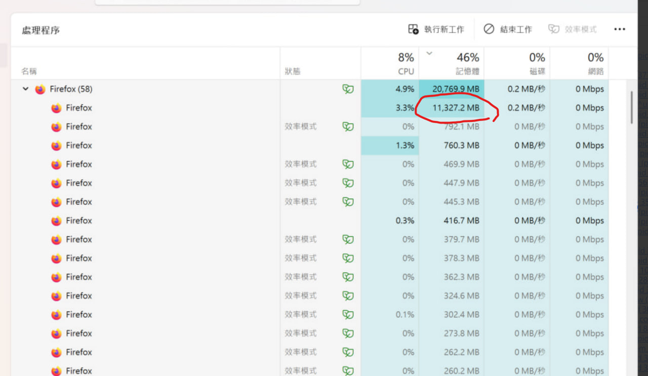The height and width of the screenshot is (376, 648).
Task: Click 0 Mbps network value in the 273.8 MB row
Action: click(x=590, y=333)
